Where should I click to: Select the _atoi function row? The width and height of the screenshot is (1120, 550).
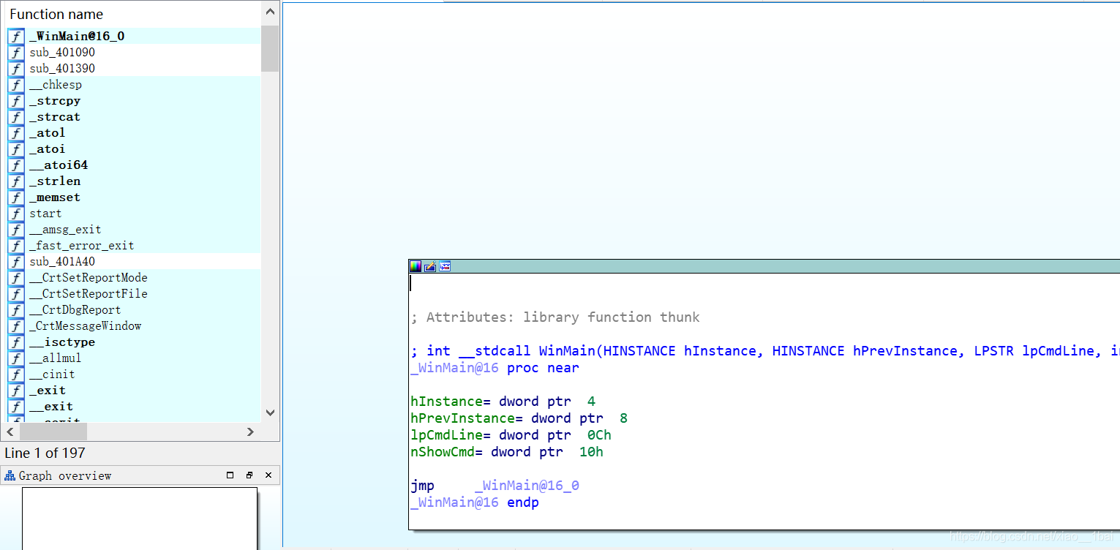coord(134,148)
